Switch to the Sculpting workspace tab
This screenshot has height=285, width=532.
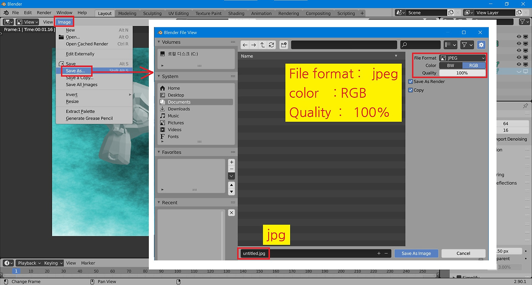[x=152, y=13]
